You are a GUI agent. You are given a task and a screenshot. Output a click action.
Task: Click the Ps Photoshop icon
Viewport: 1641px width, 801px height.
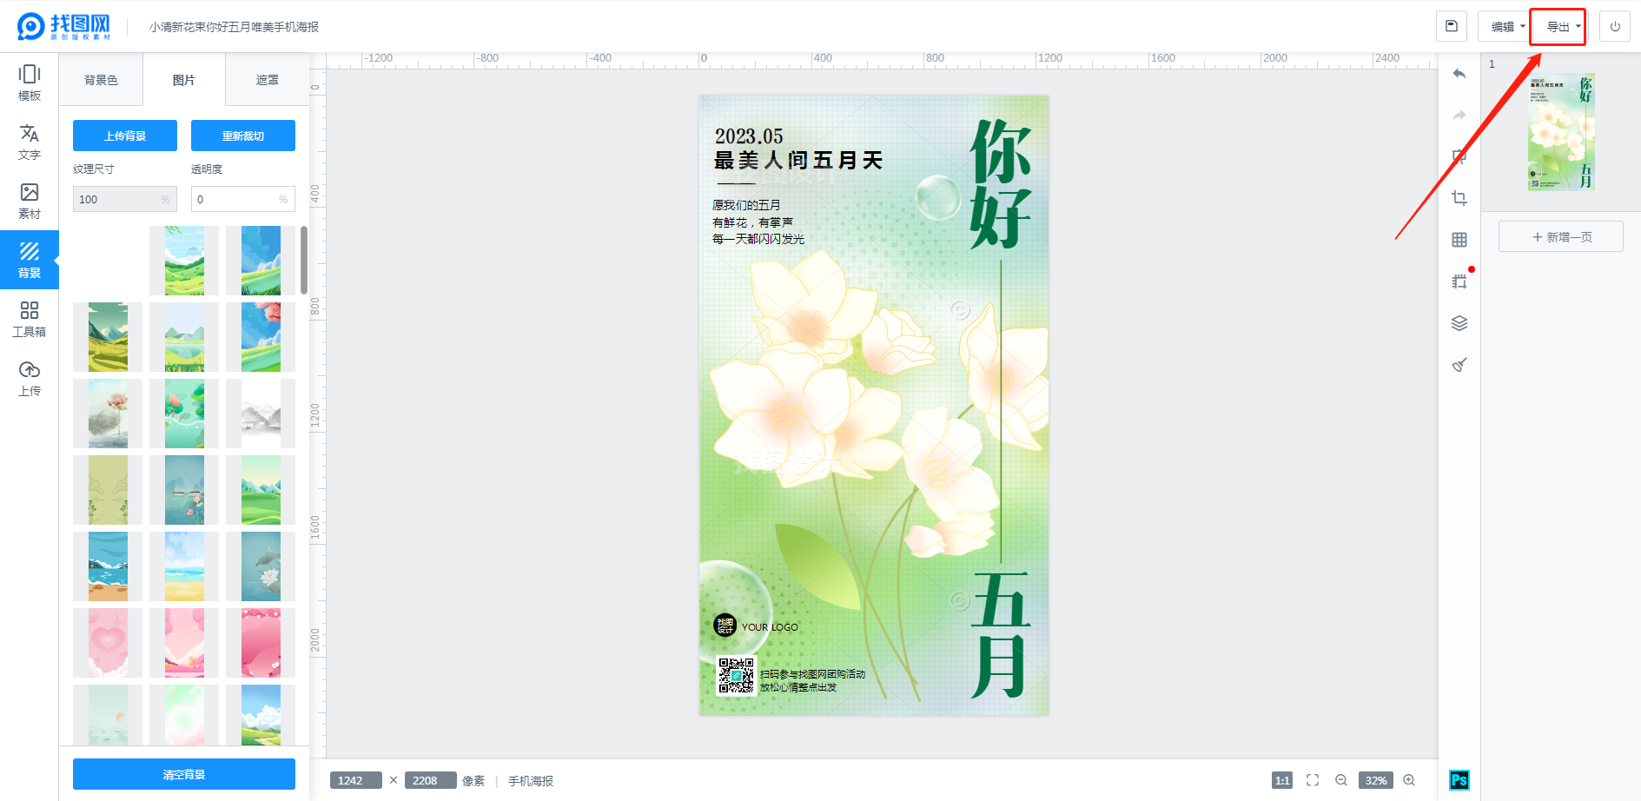tap(1459, 780)
